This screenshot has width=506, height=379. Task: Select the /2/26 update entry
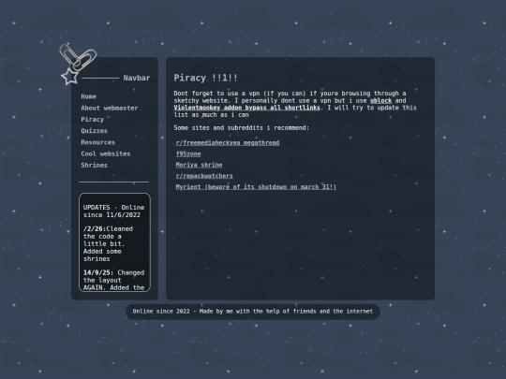108,243
